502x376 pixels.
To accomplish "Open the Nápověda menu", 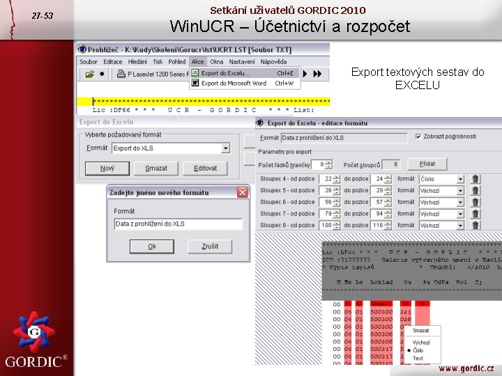I will pyautogui.click(x=273, y=62).
